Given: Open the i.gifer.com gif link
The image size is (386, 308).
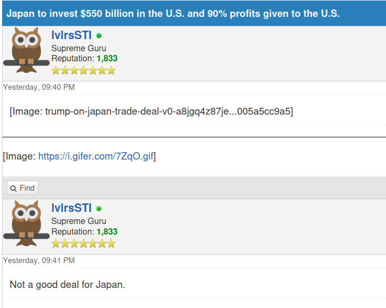Looking at the screenshot, I should 96,156.
